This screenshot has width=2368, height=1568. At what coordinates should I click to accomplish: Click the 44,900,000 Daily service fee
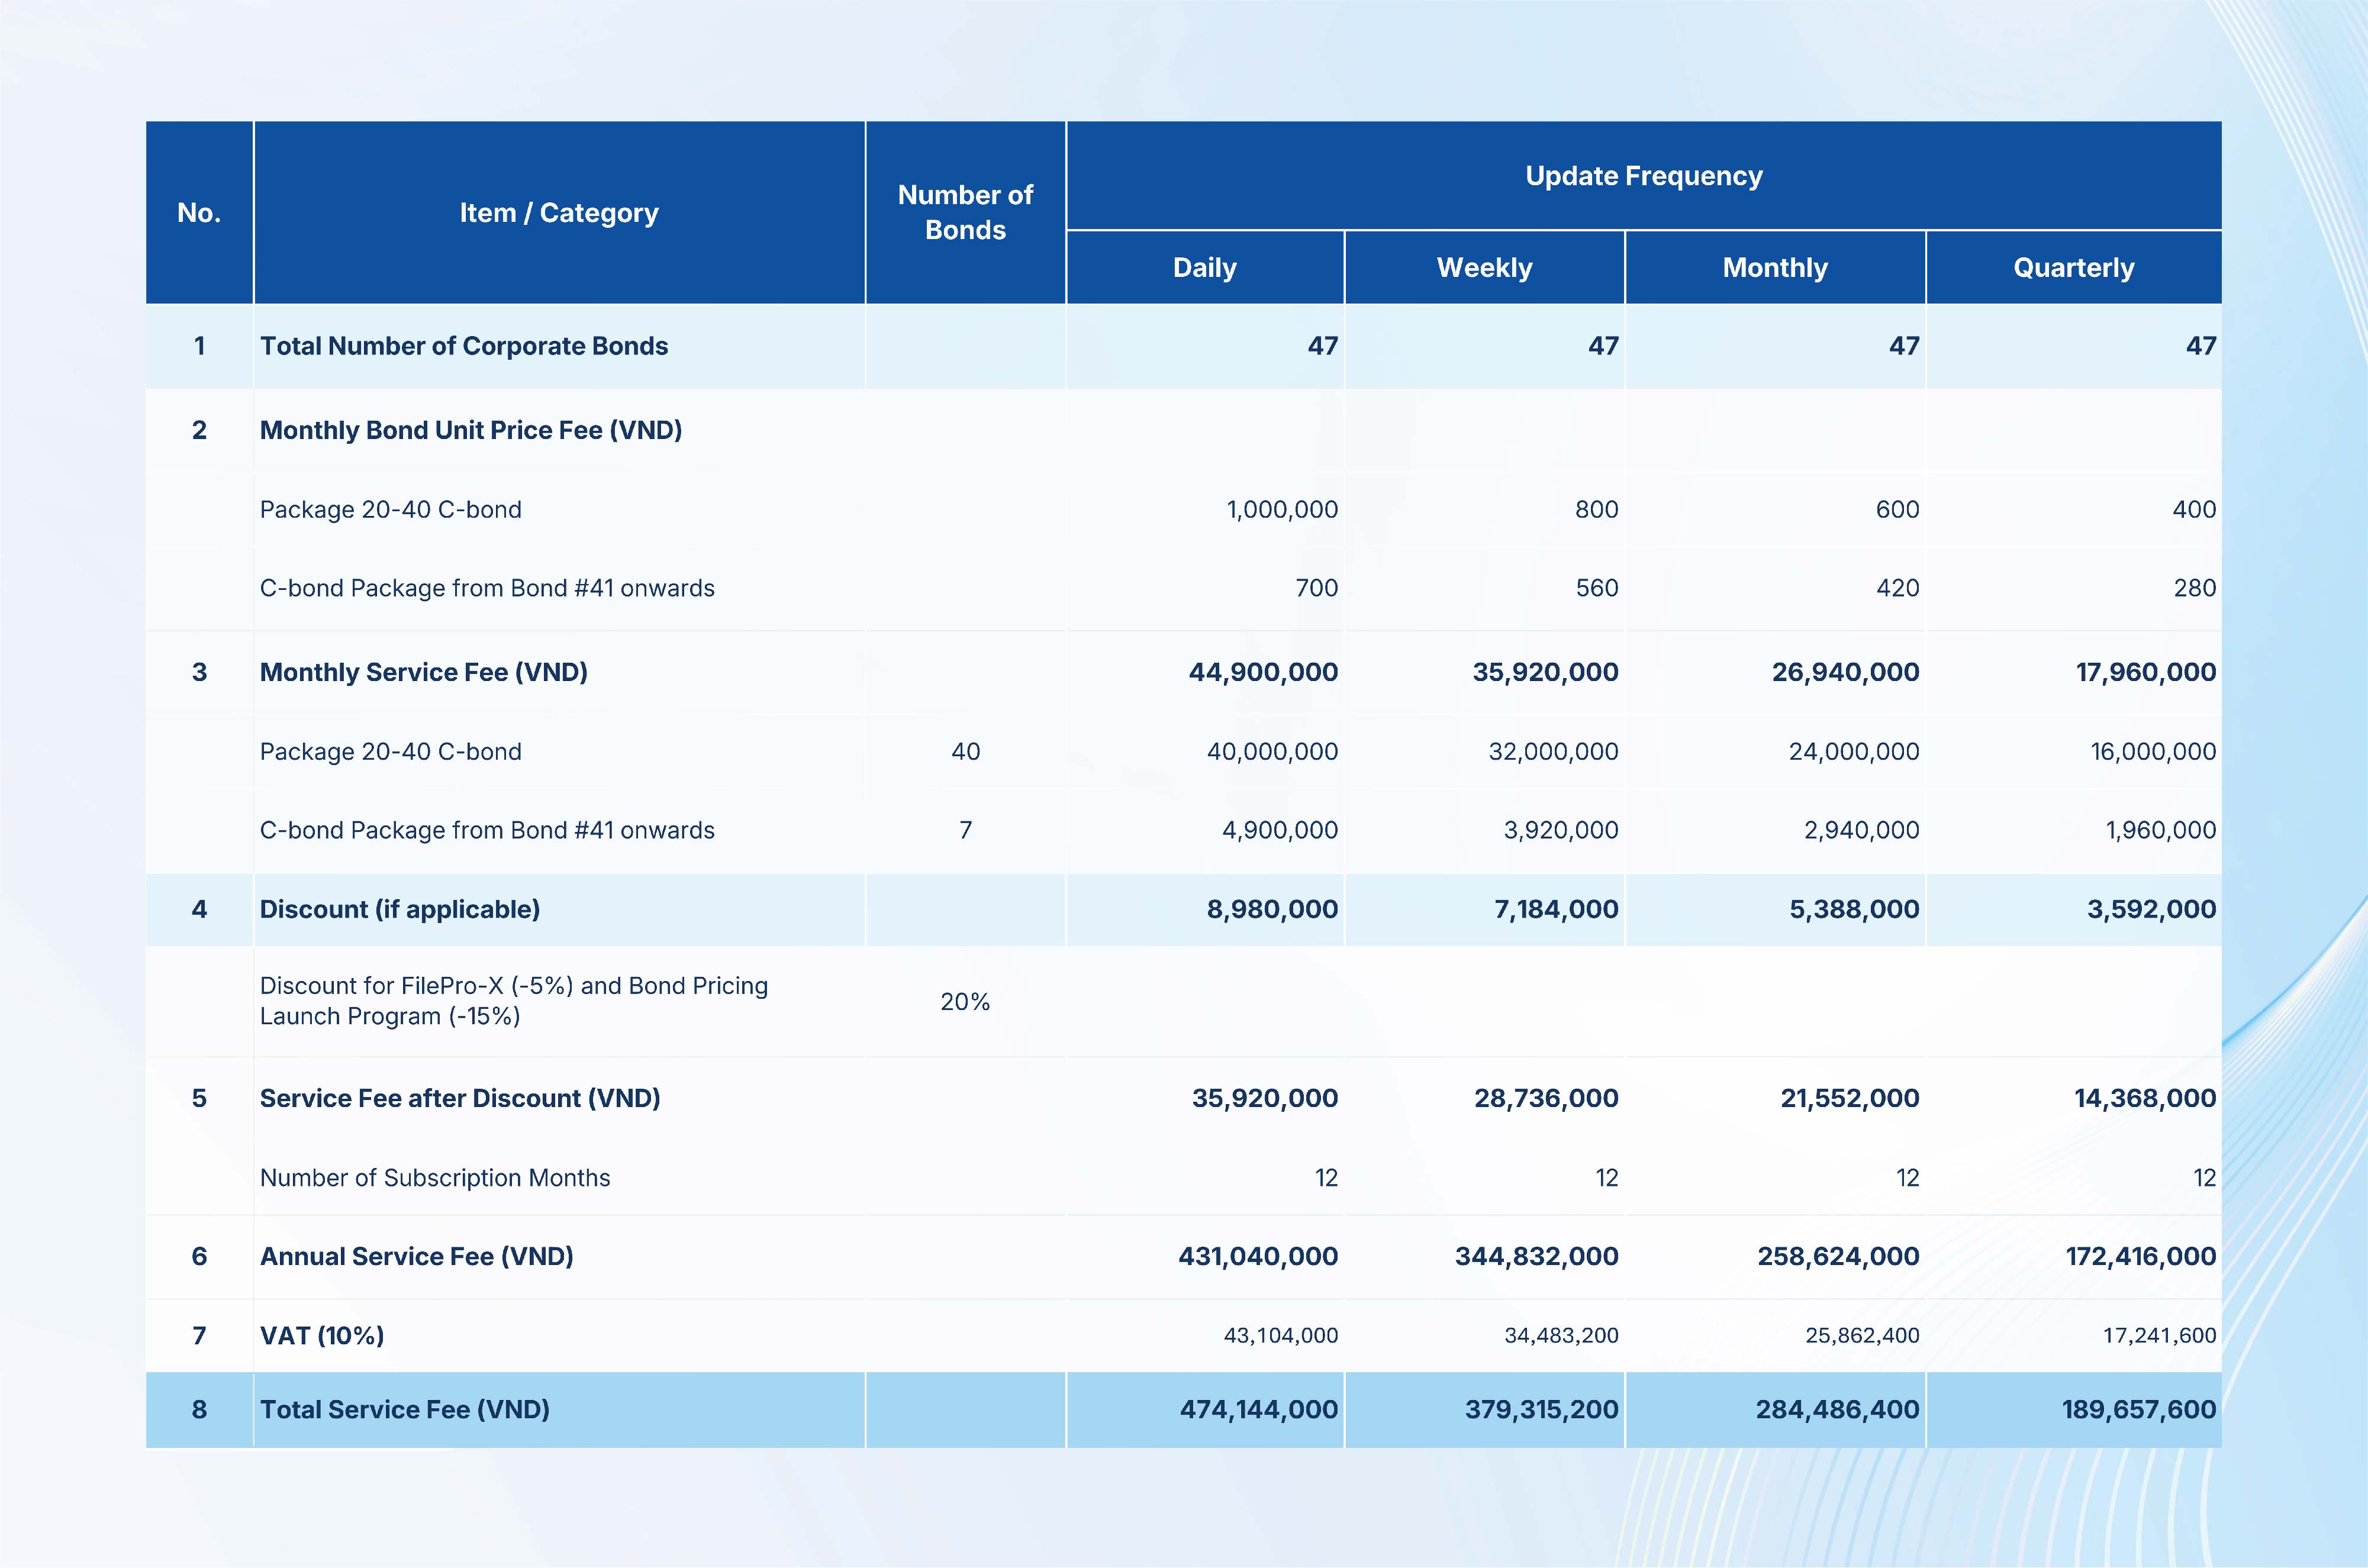[x=1262, y=672]
